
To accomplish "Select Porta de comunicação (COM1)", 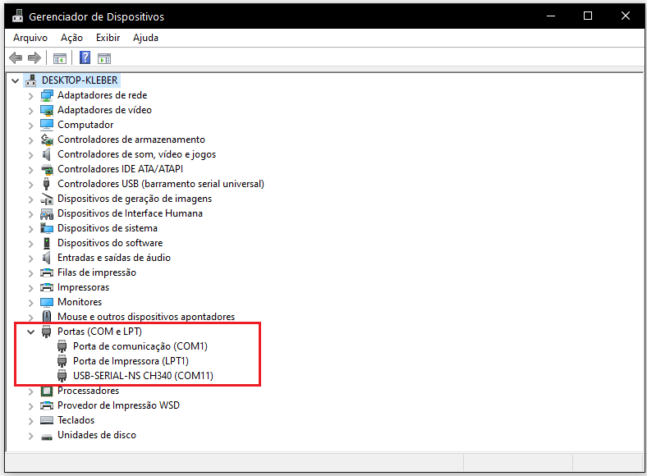I will pos(140,346).
